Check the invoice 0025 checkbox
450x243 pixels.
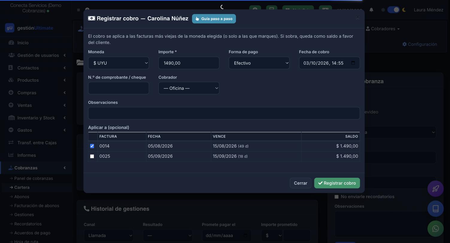(x=92, y=156)
